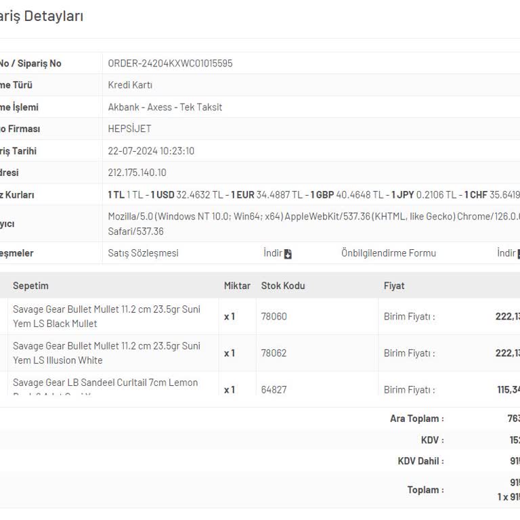Click the Satış Sözleşmesi label
The height and width of the screenshot is (520, 520).
tap(143, 253)
